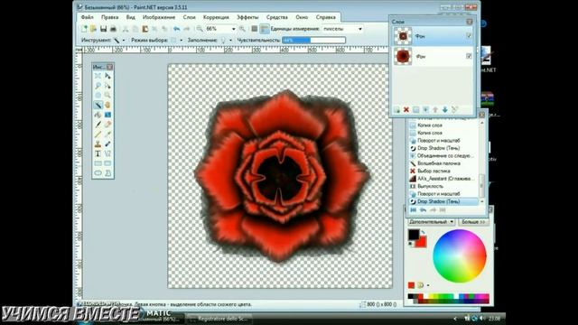Click the New image toolbar icon
The height and width of the screenshot is (325, 578).
click(84, 29)
